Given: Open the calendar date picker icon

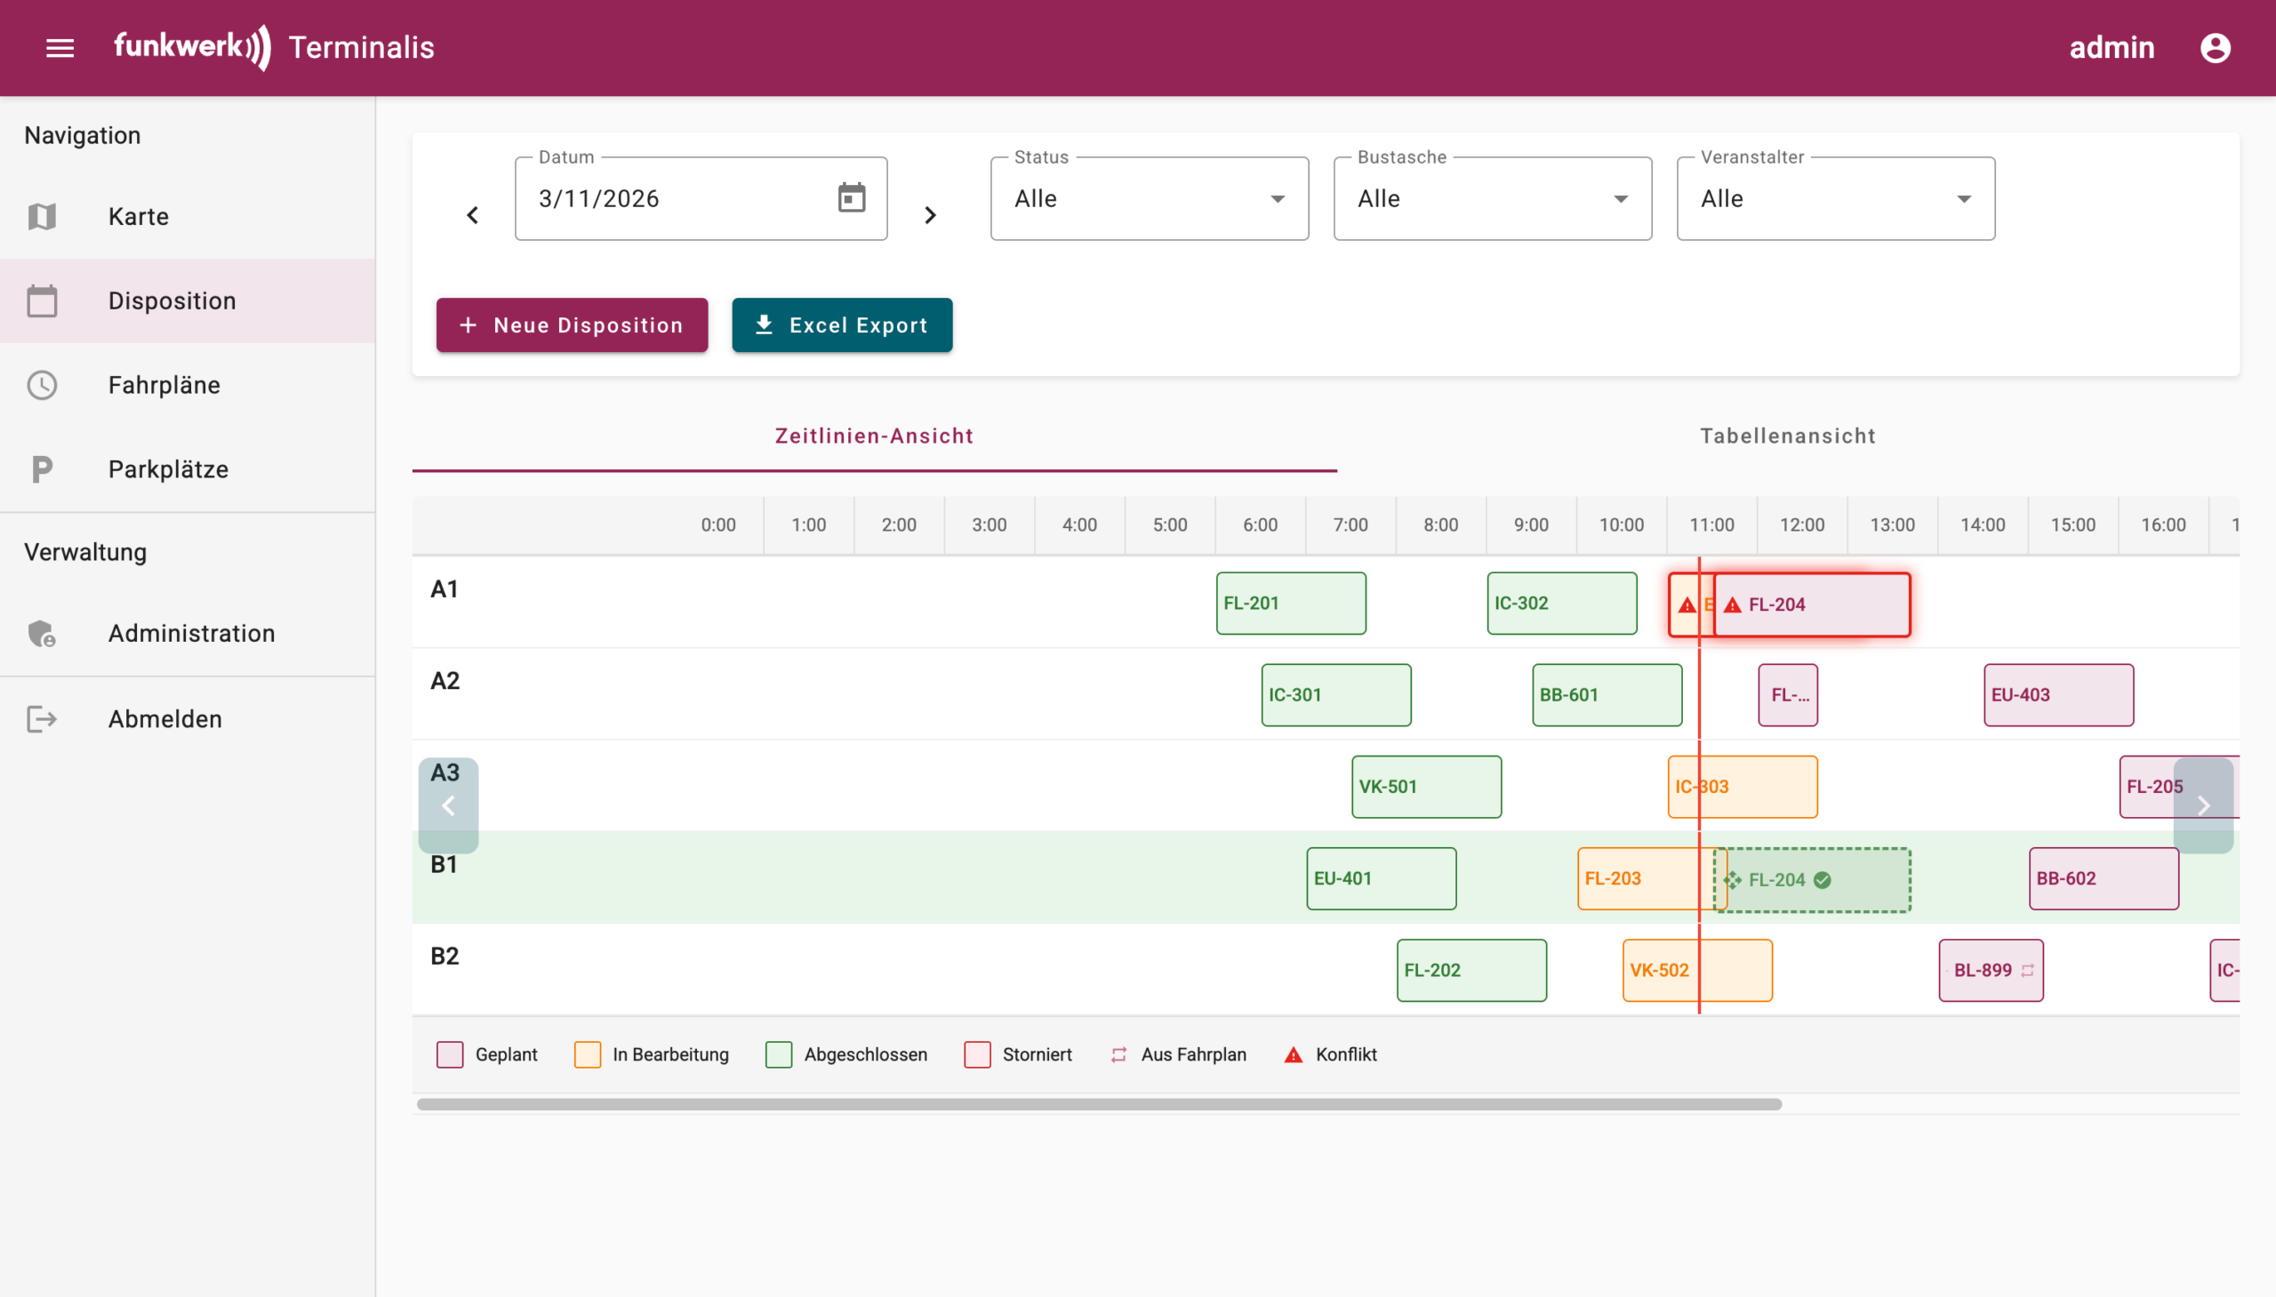Looking at the screenshot, I should coord(852,197).
